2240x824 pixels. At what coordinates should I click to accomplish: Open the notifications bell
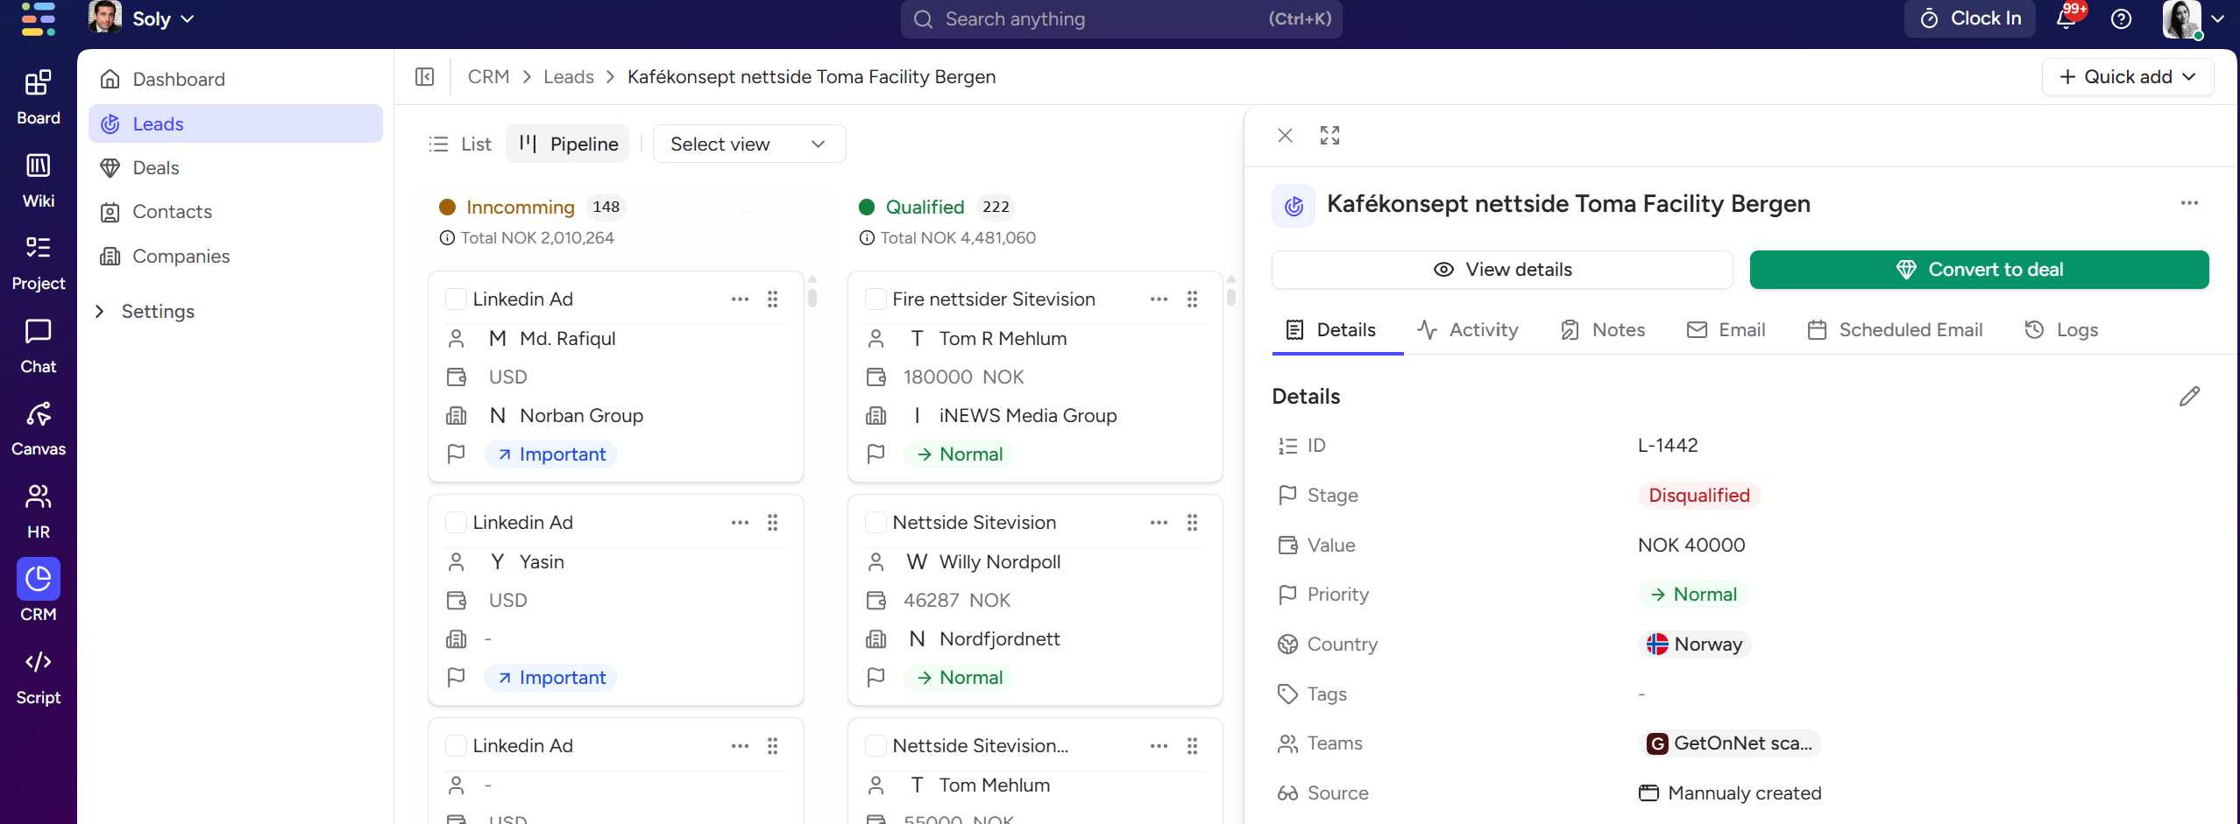2066,19
